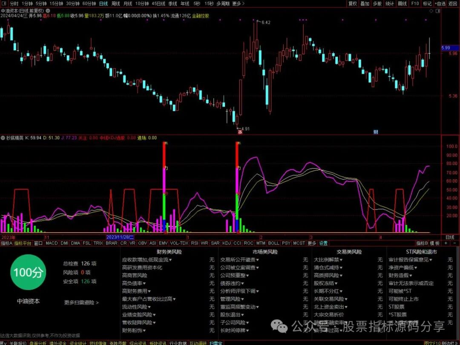Select the 1分钟 period
The height and width of the screenshot is (345, 460).
[x=27, y=3]
